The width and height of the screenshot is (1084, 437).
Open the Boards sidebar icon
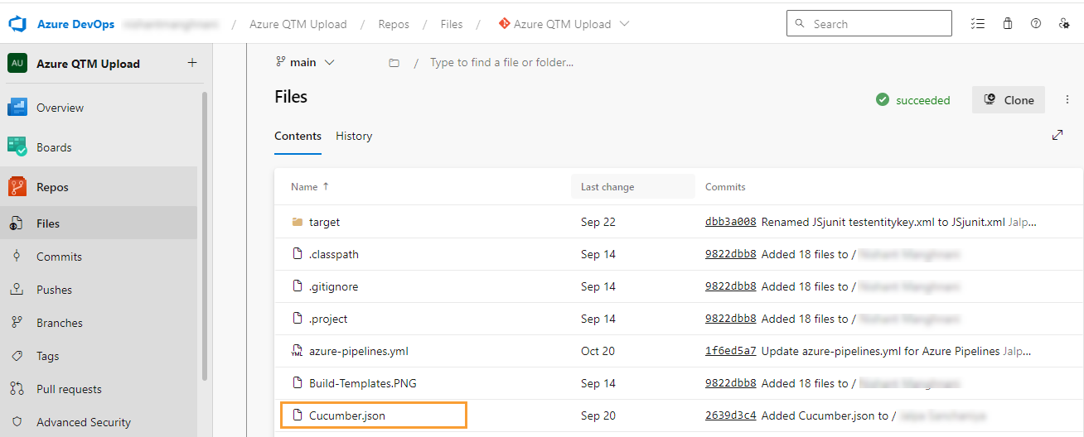(17, 147)
